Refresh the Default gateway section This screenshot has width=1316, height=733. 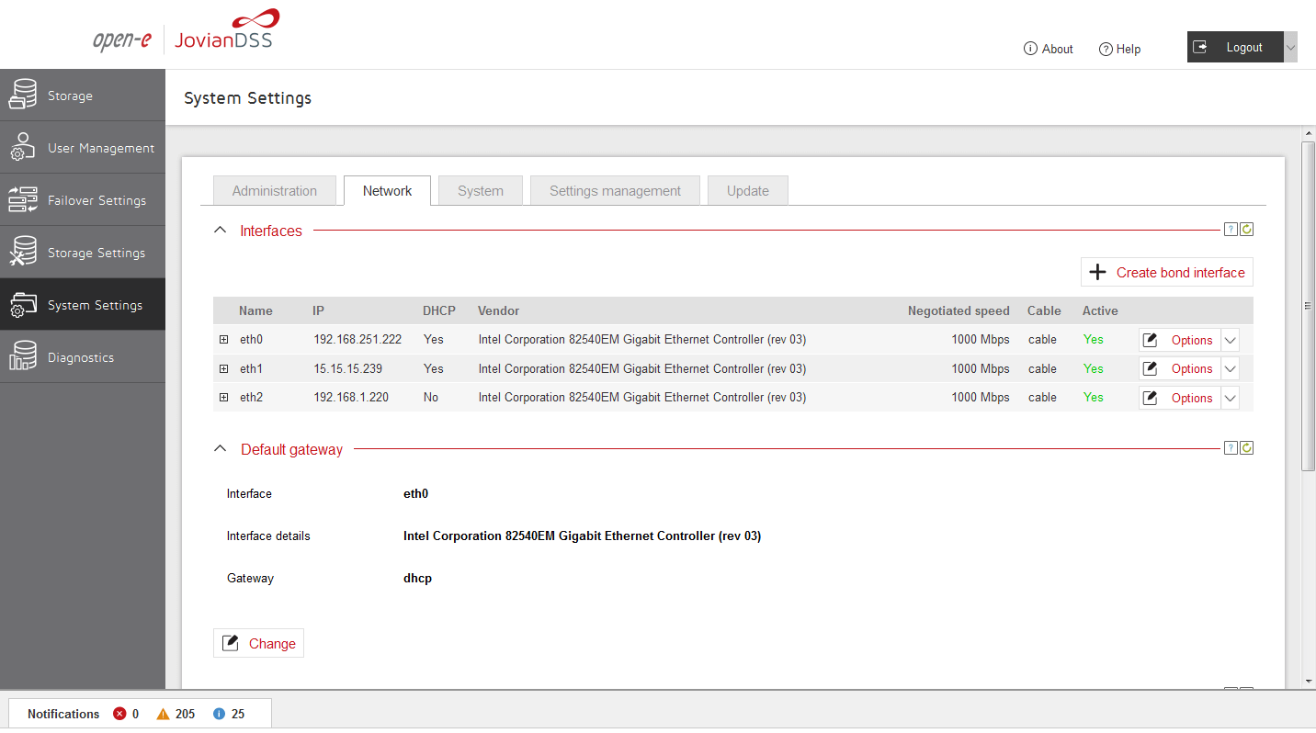pos(1246,448)
